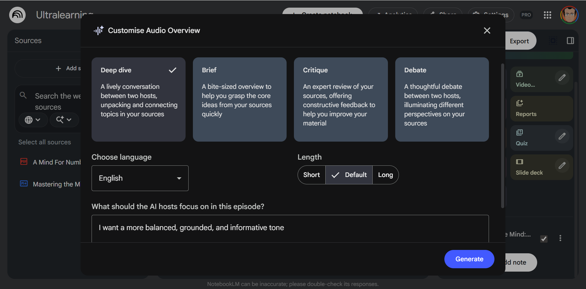The image size is (586, 289).
Task: Open the English language dropdown
Action: point(140,178)
